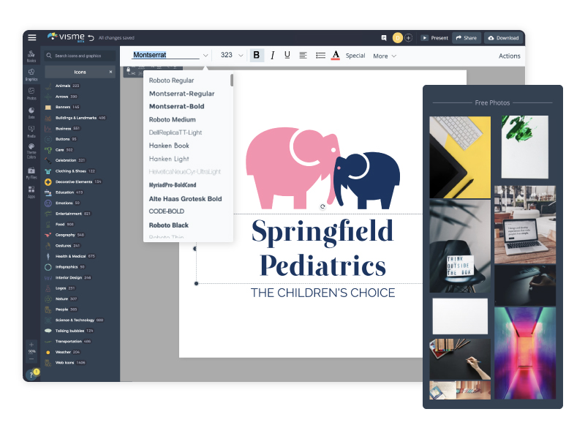Toggle bold formatting
Screen dimensions: 585x439
pos(257,56)
